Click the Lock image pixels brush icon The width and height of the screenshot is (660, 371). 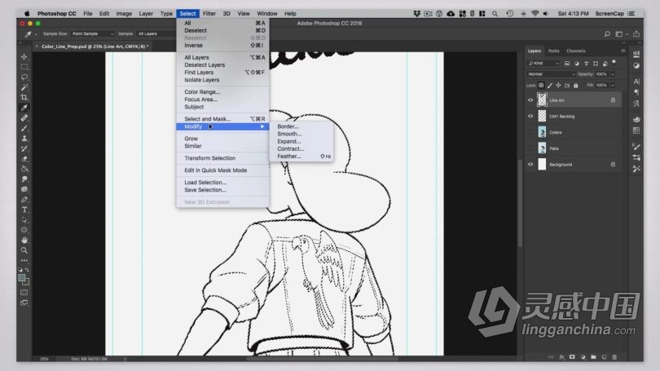coord(550,86)
